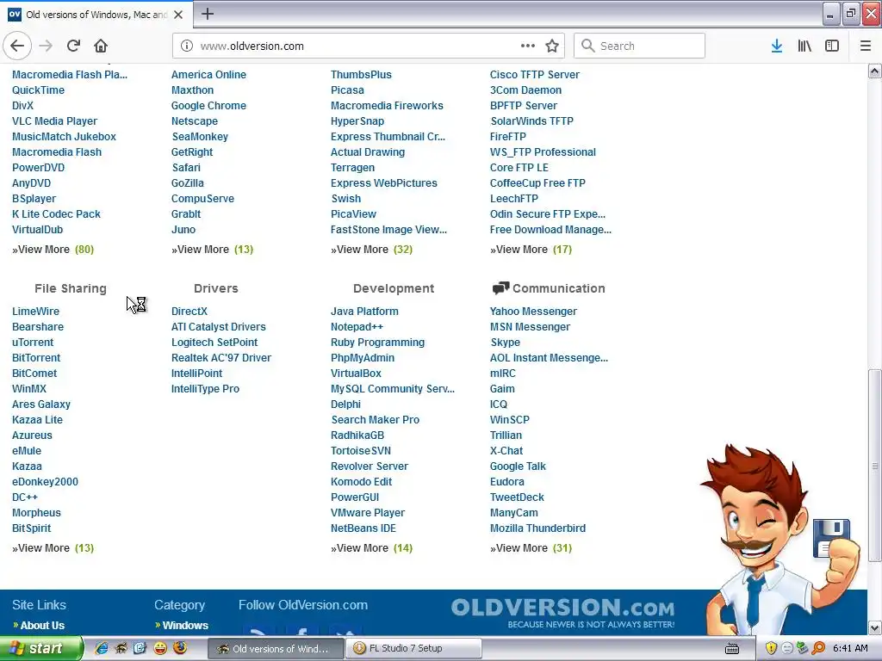Screen dimensions: 882x661
Task: Click the magnifier system tray icon
Action: 818,648
